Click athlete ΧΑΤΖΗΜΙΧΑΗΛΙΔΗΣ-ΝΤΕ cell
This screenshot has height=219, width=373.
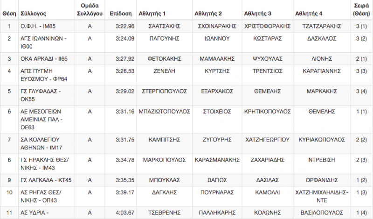[x=322, y=197]
